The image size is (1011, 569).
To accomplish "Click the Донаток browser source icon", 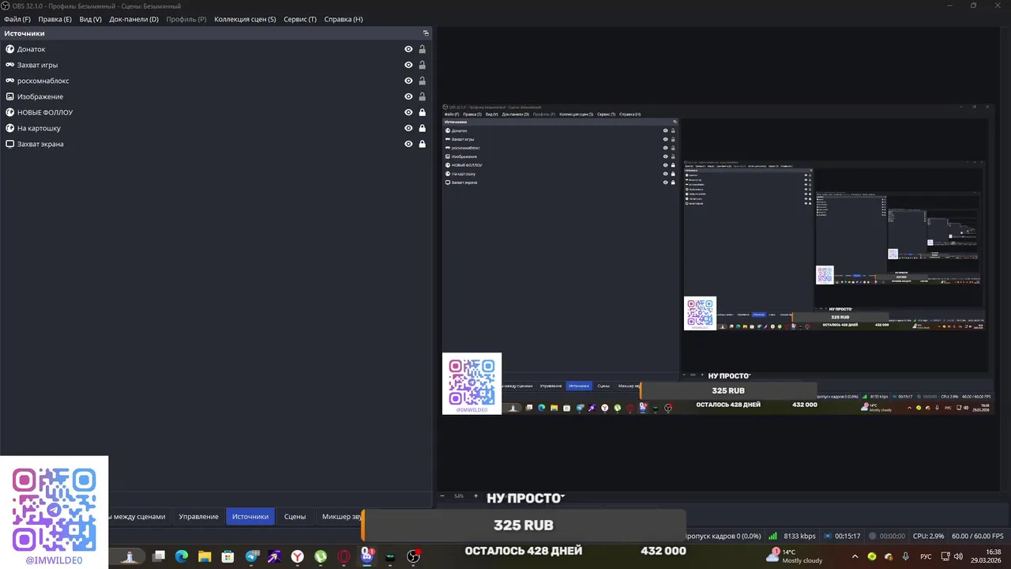I will click(x=10, y=49).
